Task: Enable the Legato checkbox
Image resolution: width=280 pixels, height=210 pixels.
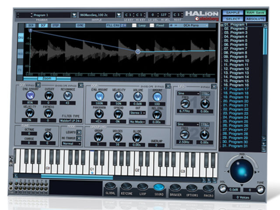Action: pyautogui.click(x=79, y=132)
